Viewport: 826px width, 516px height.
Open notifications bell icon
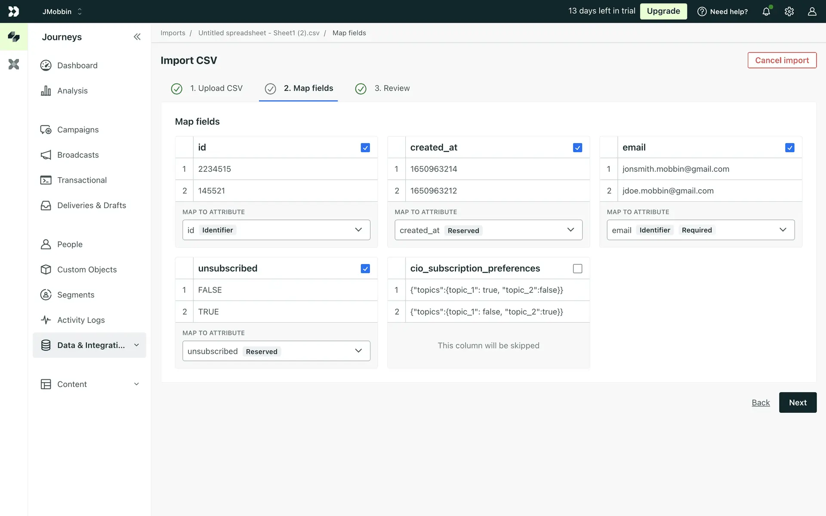point(766,12)
